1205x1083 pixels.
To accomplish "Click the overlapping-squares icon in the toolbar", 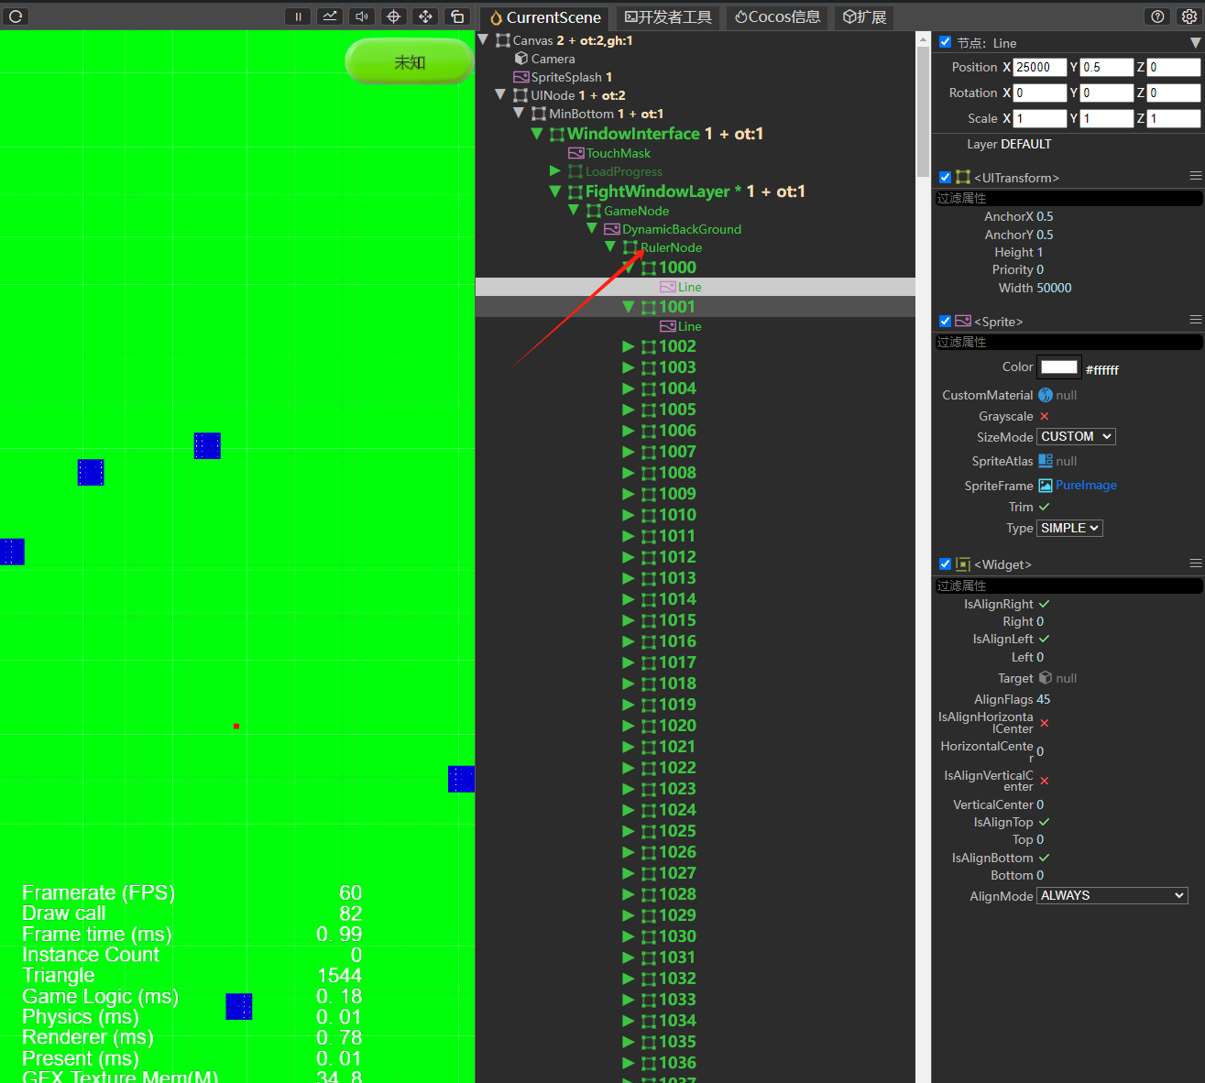I will 457,16.
